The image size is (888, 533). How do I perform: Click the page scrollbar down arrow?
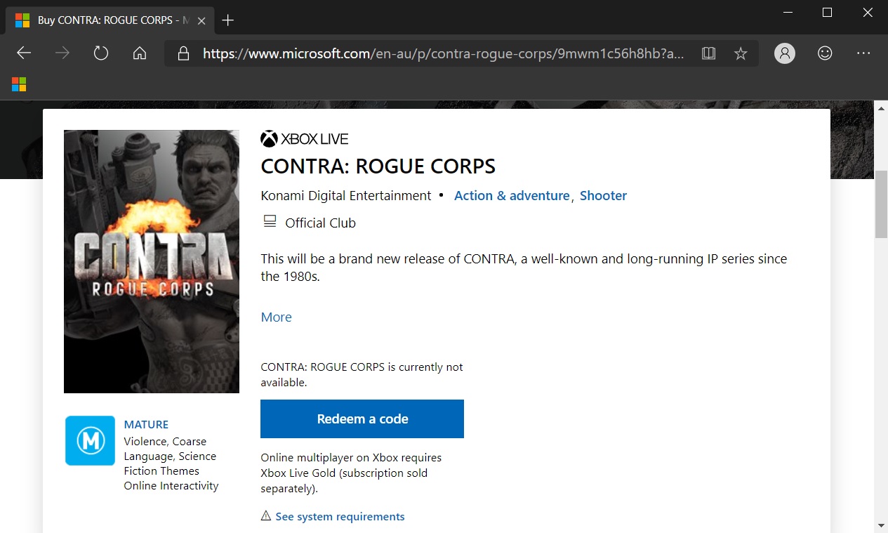881,525
